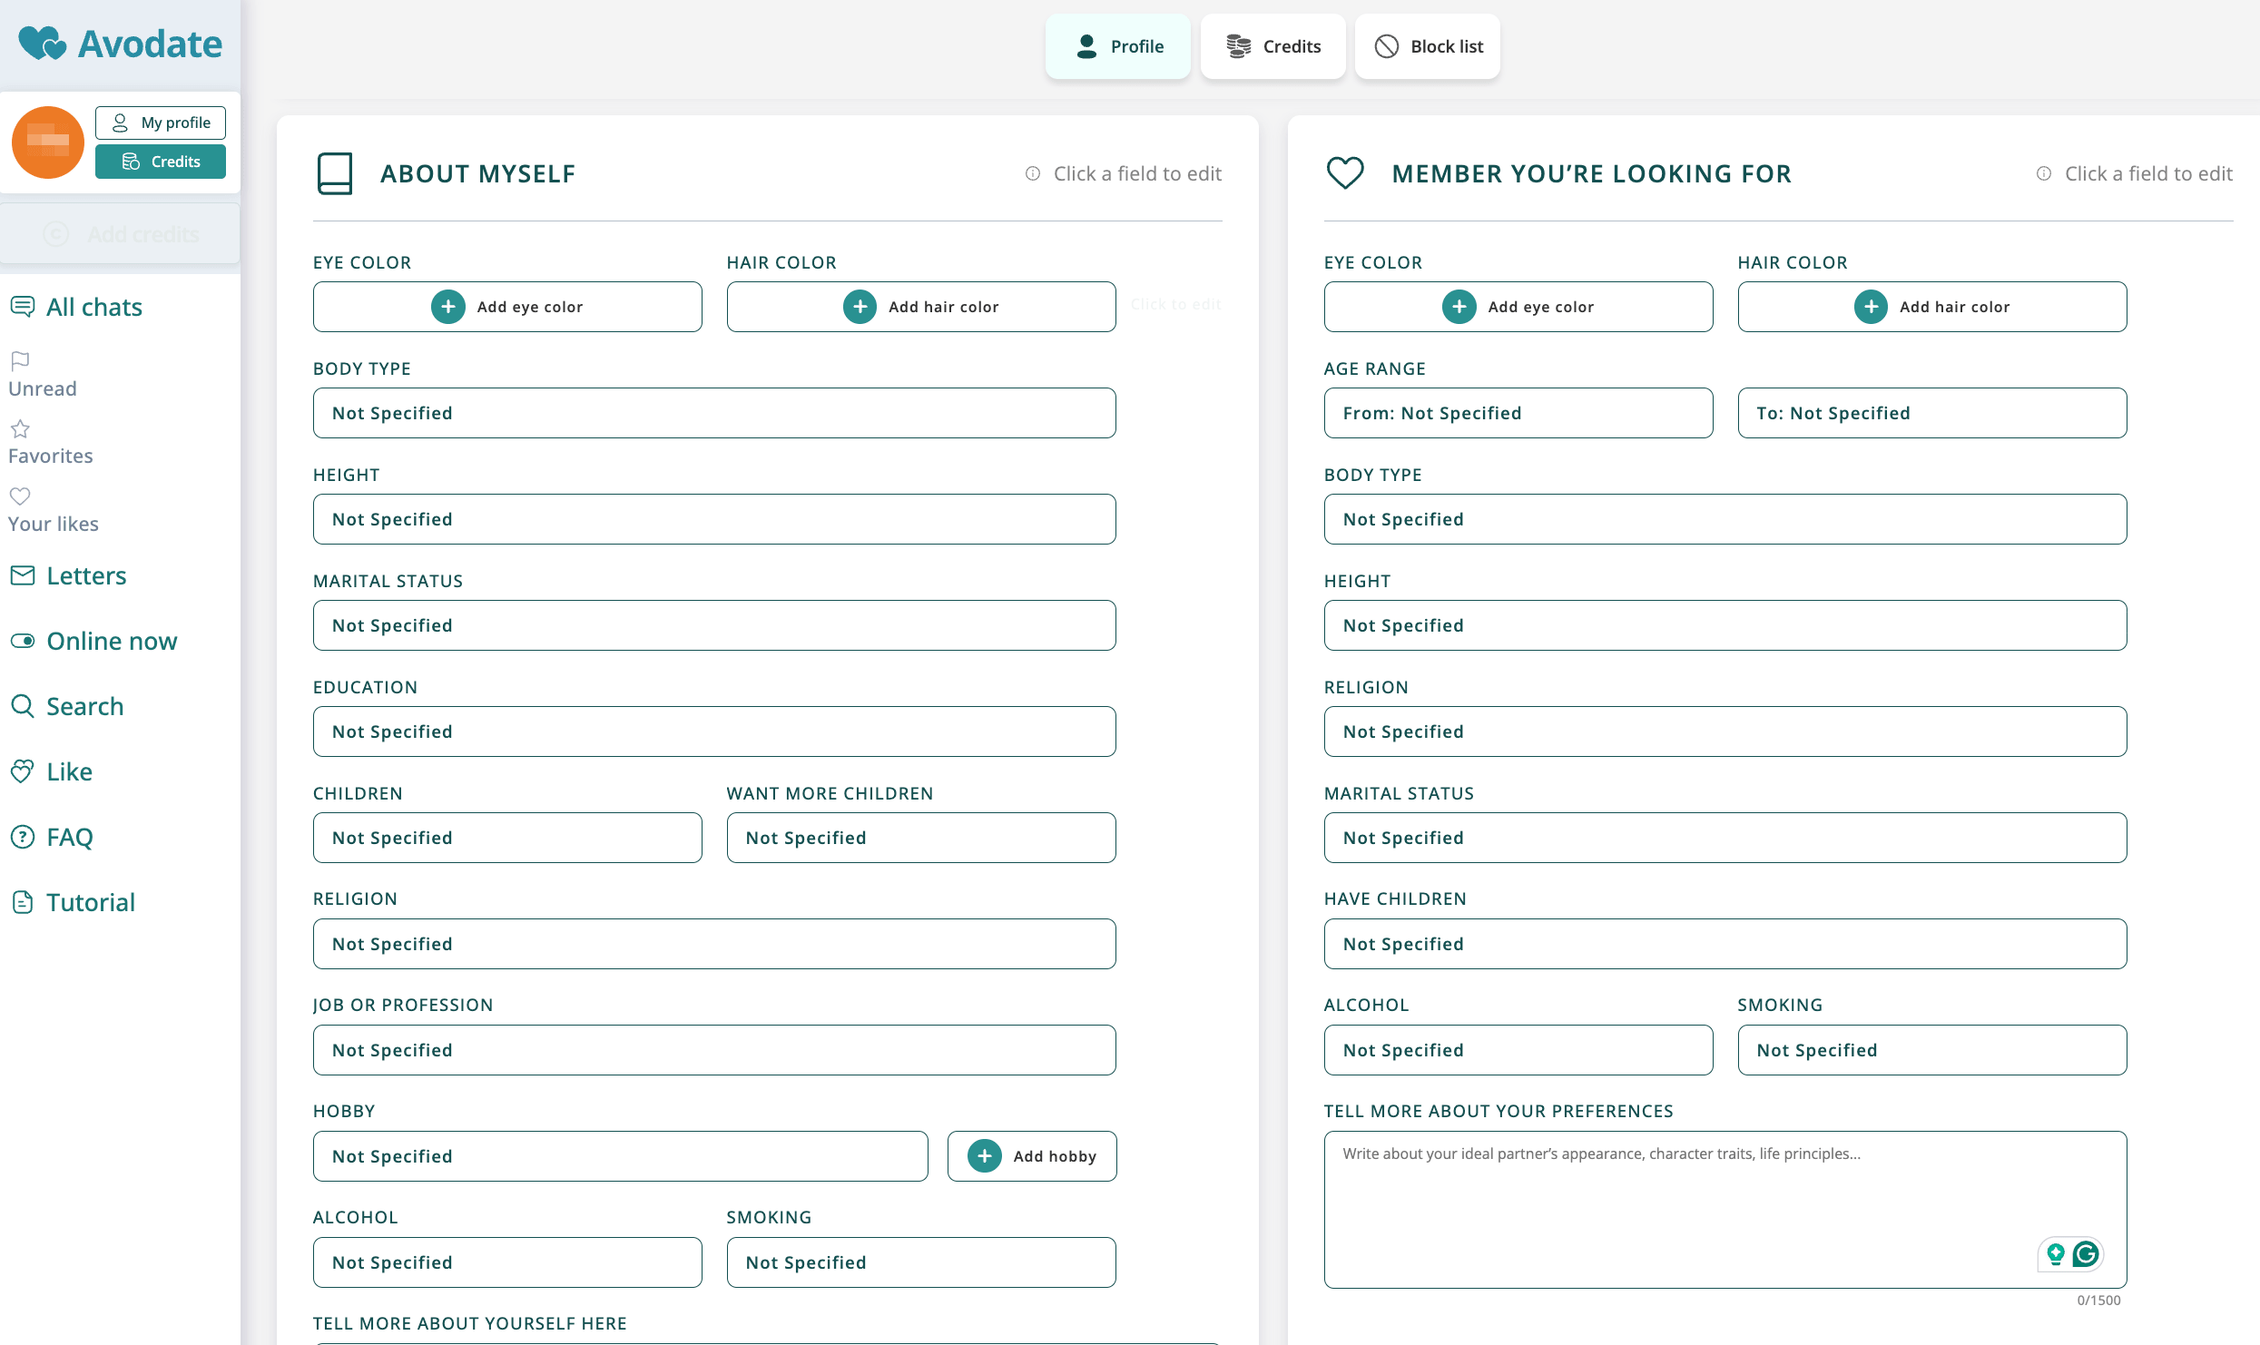Viewport: 2260px width, 1345px height.
Task: Open Unread chats filter
Action: [x=43, y=388]
